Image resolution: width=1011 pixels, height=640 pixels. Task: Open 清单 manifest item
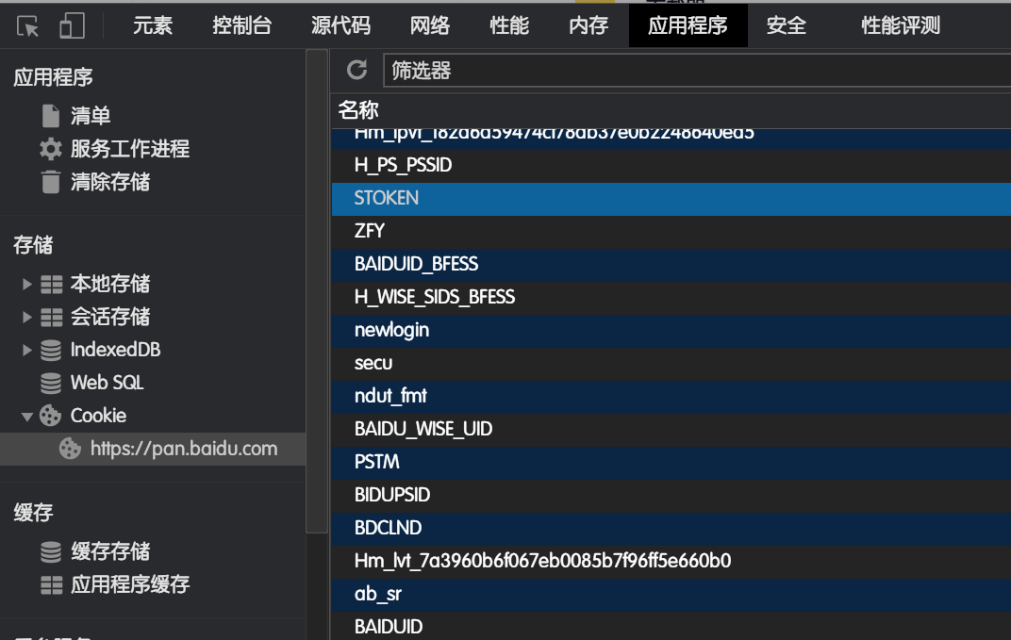pos(90,116)
